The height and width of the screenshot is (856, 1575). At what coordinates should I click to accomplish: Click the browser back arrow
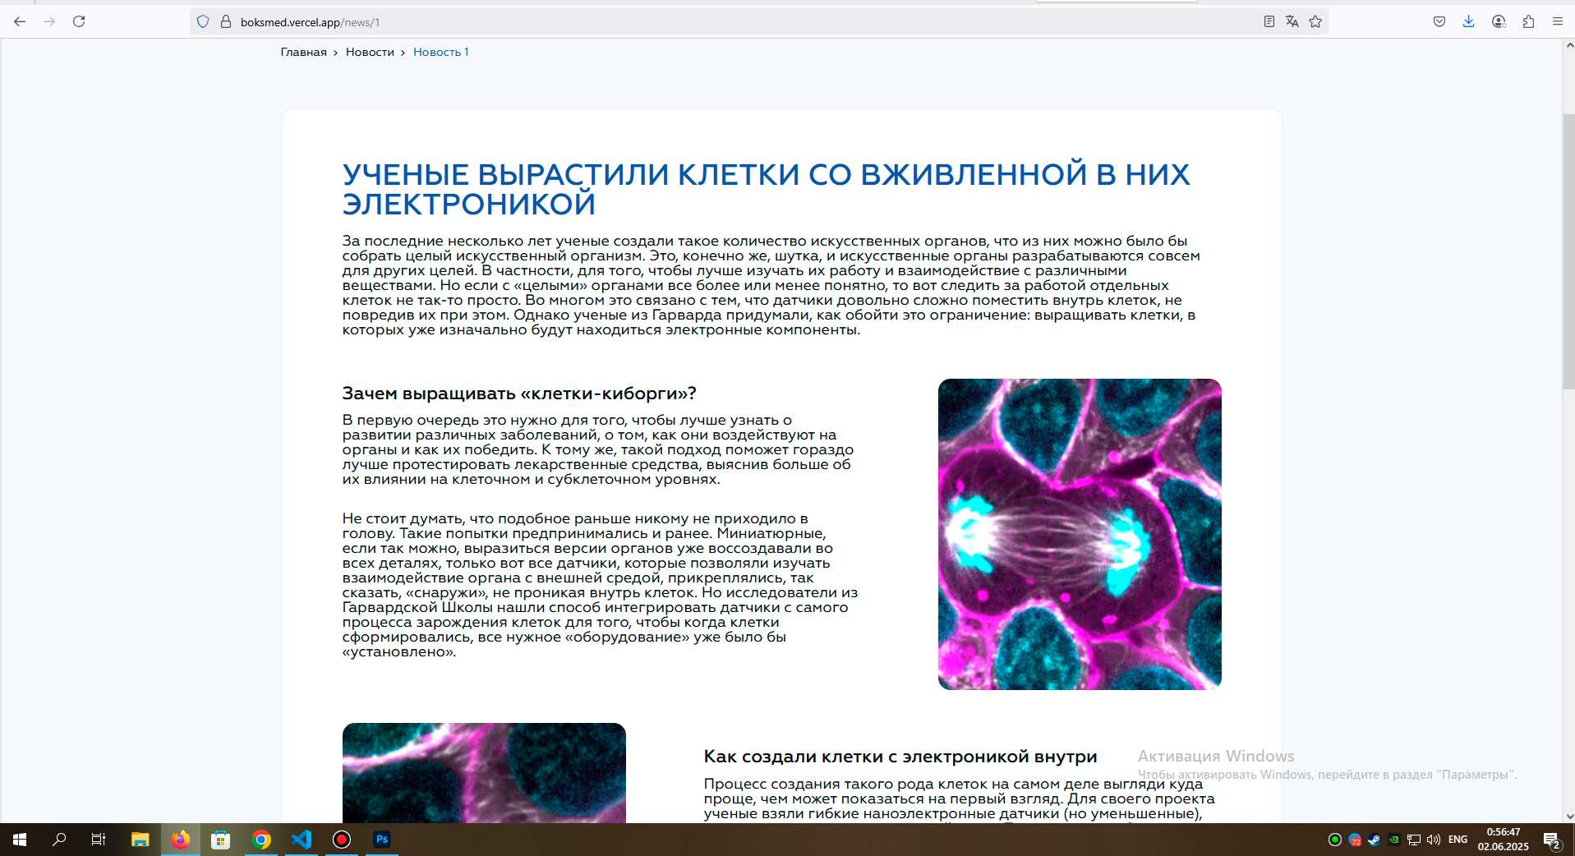point(20,21)
